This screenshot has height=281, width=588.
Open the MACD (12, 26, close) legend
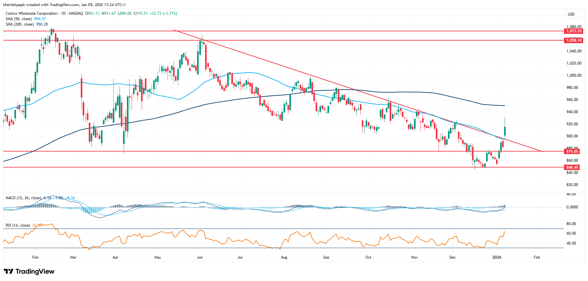(x=23, y=198)
